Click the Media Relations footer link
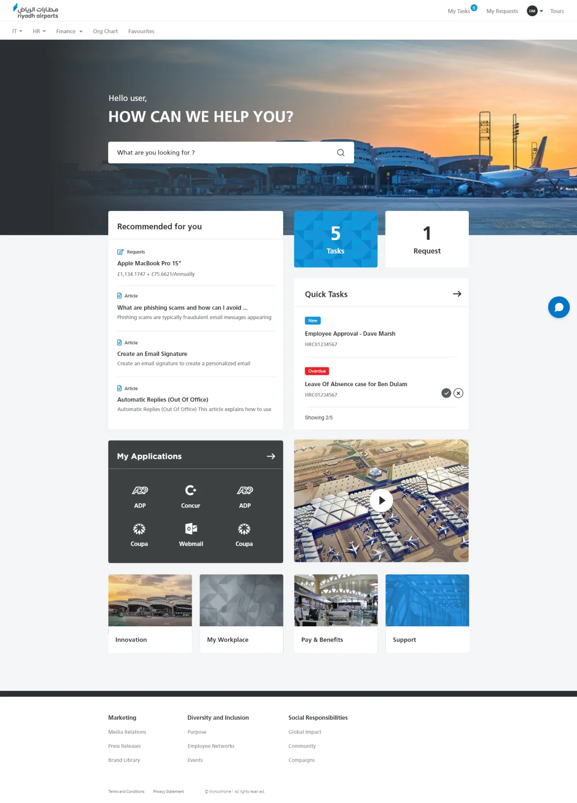Image resolution: width=577 pixels, height=803 pixels. pyautogui.click(x=127, y=732)
